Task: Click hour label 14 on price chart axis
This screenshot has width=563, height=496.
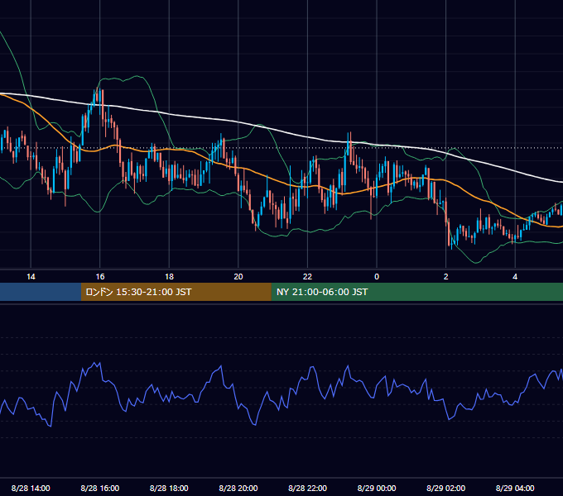Action: pos(31,277)
